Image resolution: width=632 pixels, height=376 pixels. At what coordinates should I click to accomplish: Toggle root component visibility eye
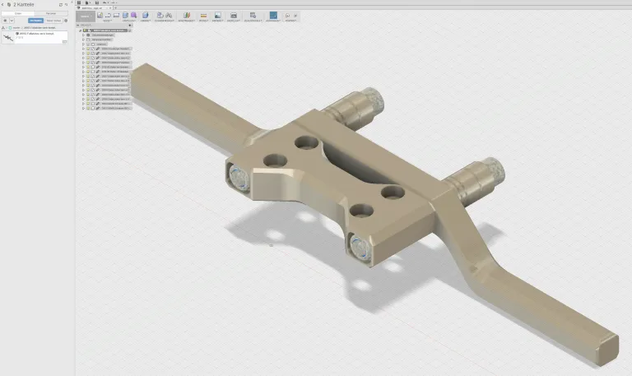(x=85, y=30)
